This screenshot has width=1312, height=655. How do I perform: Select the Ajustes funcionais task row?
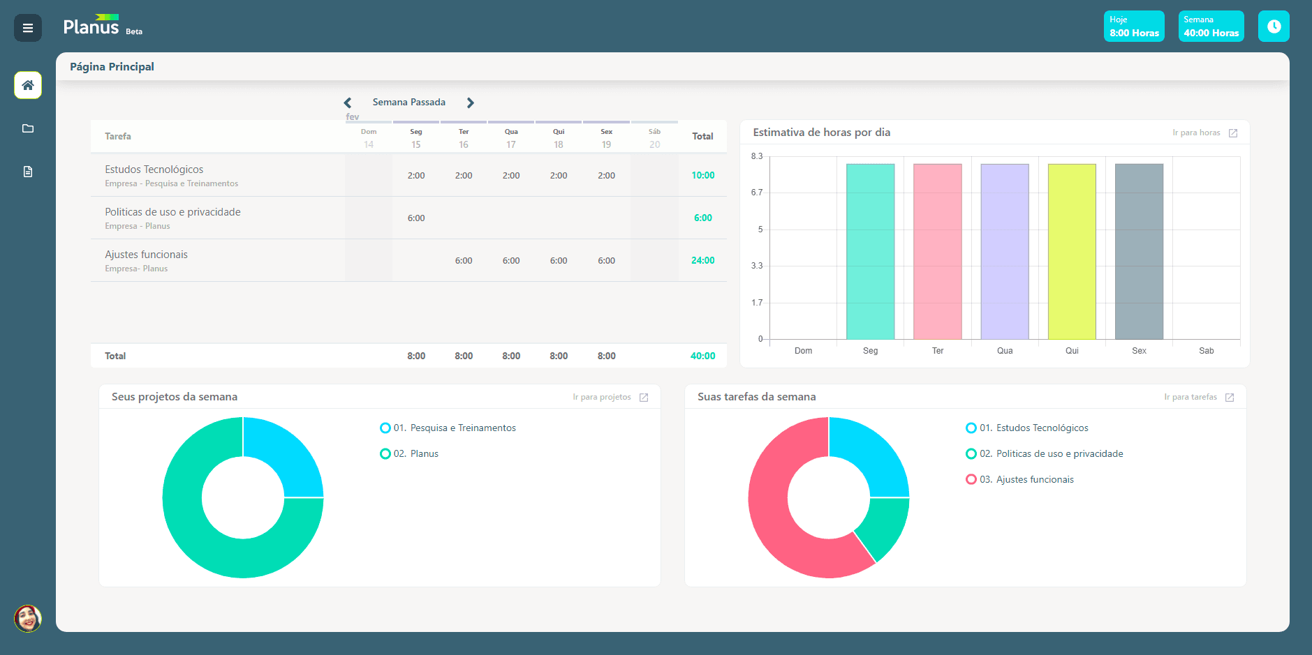408,261
